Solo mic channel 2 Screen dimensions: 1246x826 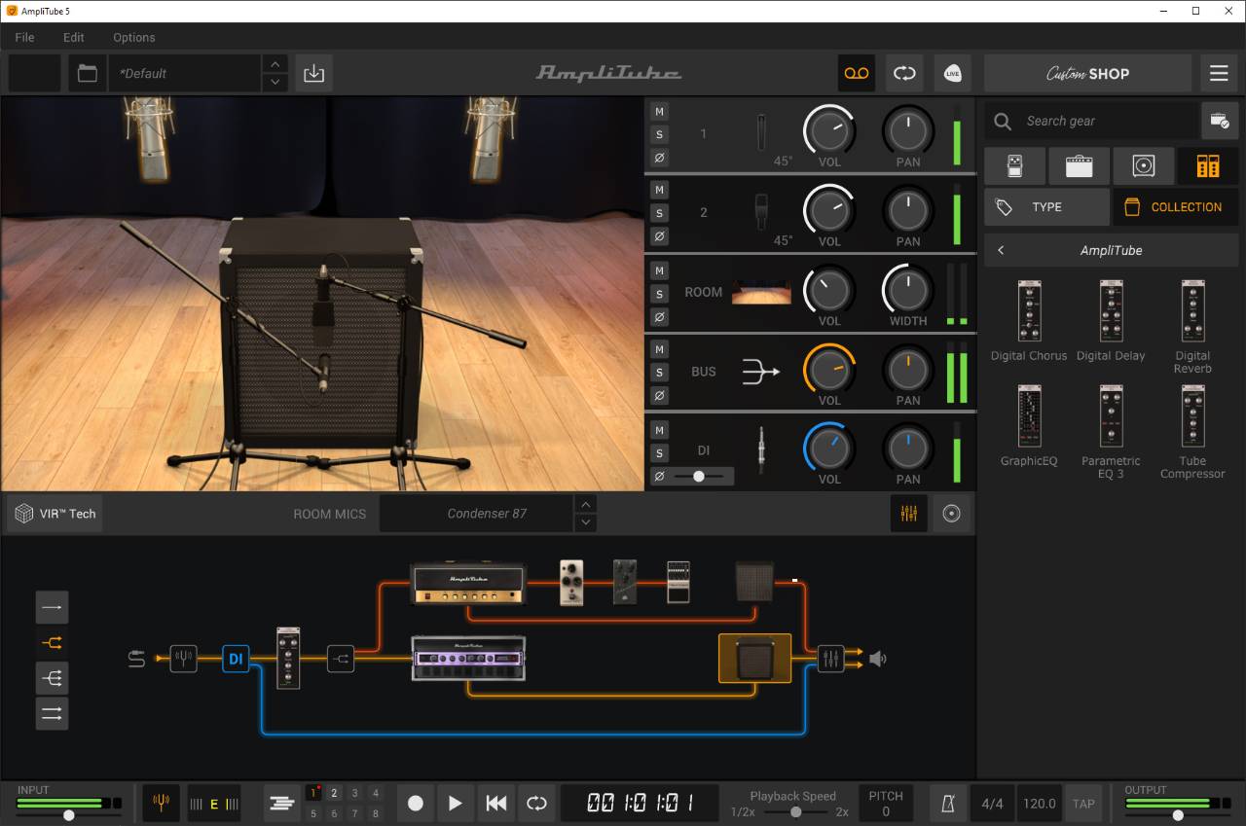659,213
